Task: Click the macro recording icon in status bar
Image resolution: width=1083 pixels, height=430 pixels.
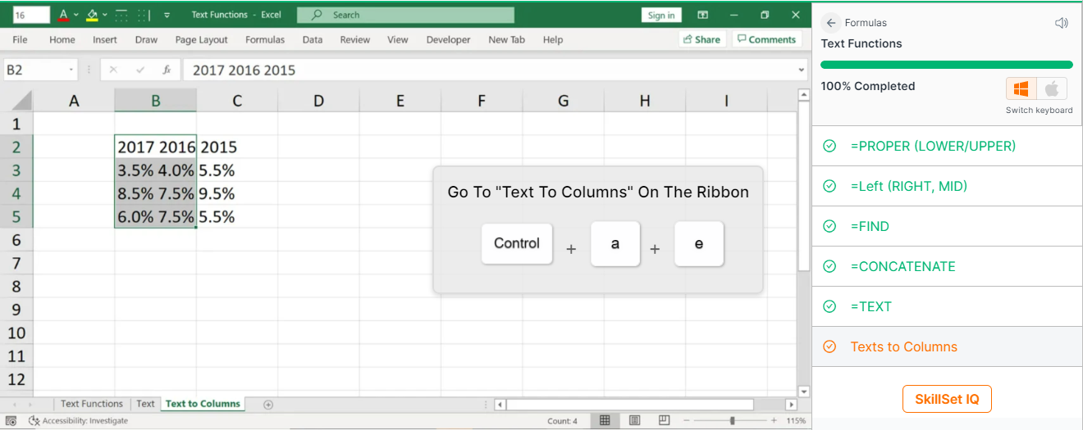Action: [11, 421]
